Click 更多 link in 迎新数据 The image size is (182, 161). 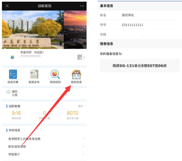click(x=80, y=106)
